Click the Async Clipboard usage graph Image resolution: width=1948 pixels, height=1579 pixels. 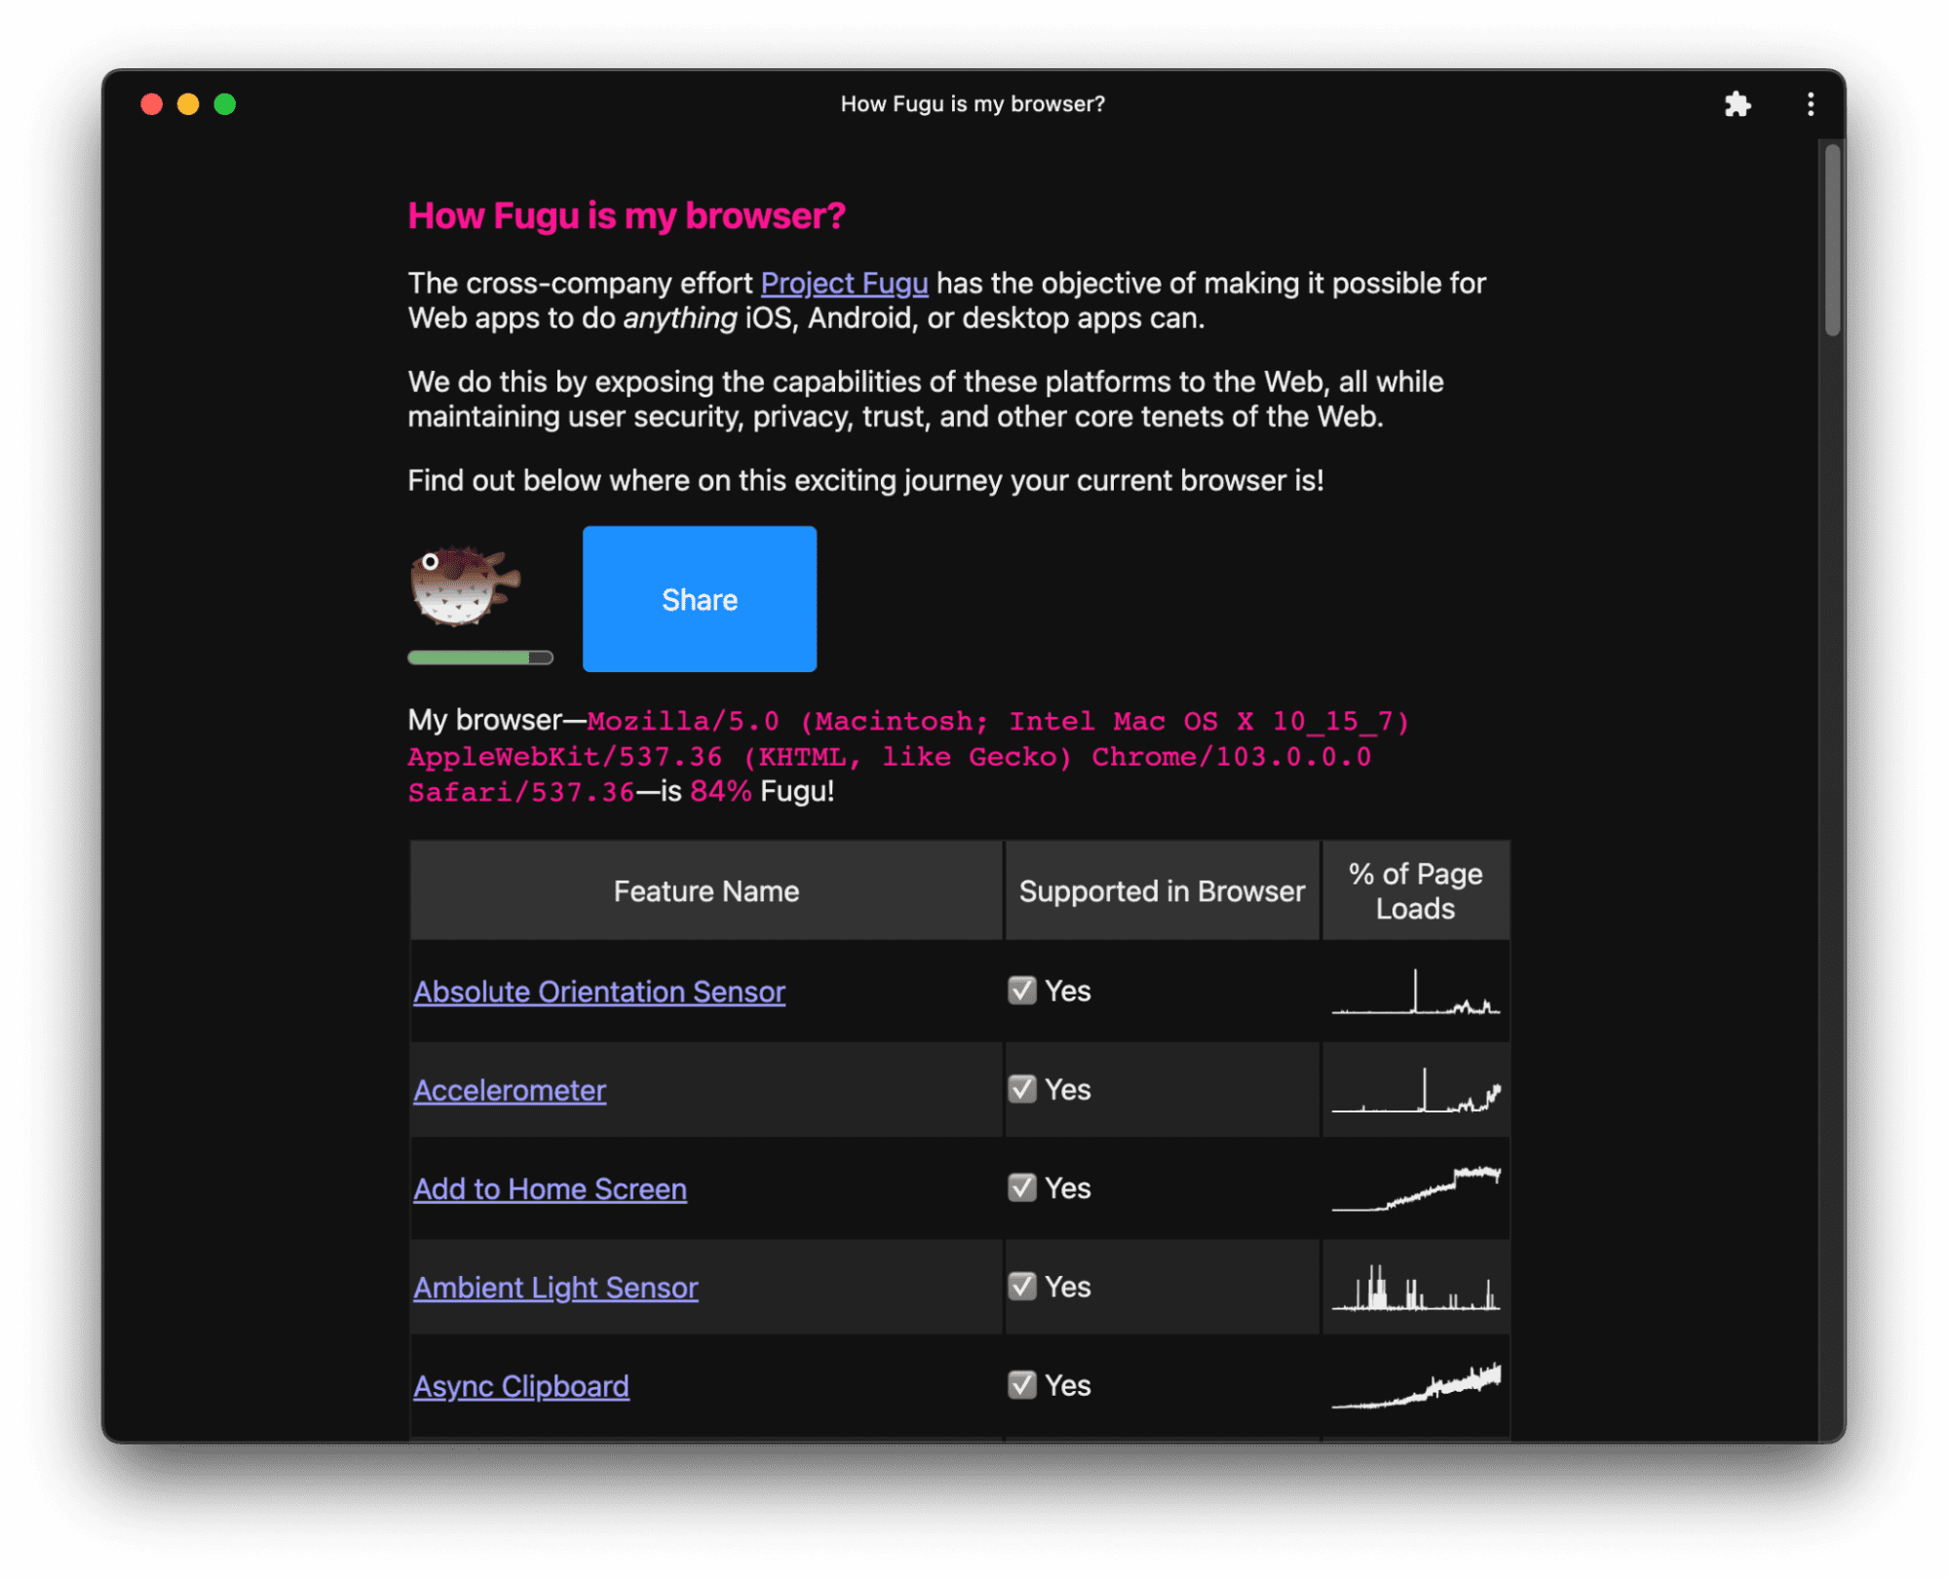[x=1416, y=1384]
